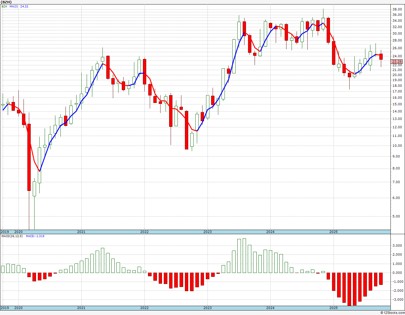Select the 20.00 price axis label

(x=397, y=75)
